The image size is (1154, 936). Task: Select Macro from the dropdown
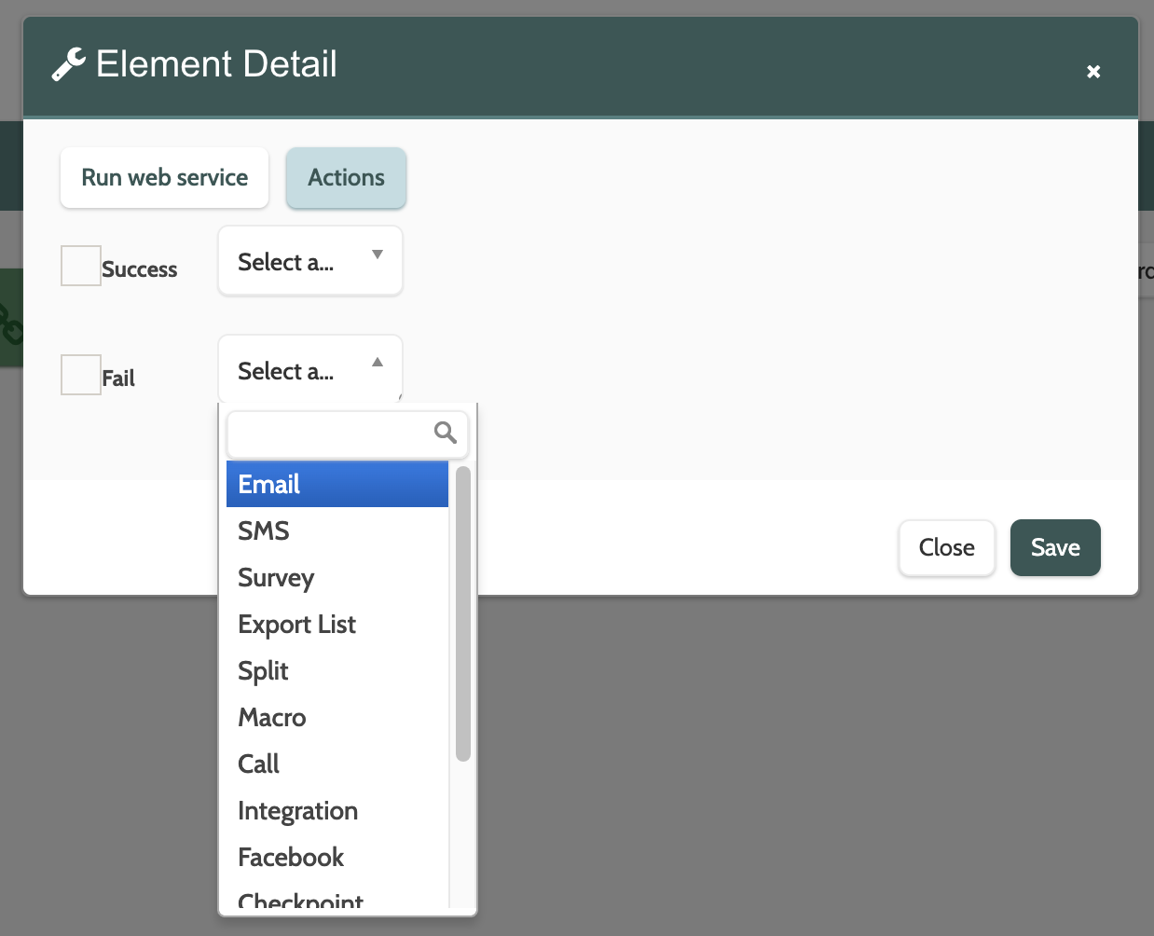pyautogui.click(x=337, y=718)
